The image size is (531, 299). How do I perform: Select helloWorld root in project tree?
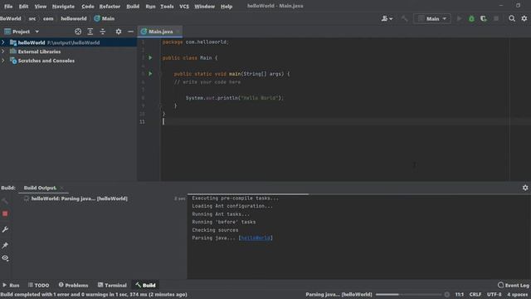click(x=68, y=42)
